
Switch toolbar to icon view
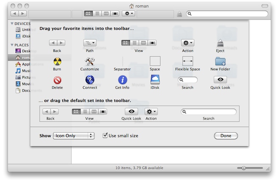[x=88, y=14]
